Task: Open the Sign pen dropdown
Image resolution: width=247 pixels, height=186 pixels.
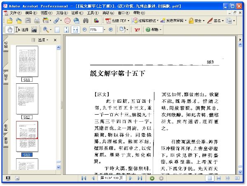Action: click(x=223, y=21)
